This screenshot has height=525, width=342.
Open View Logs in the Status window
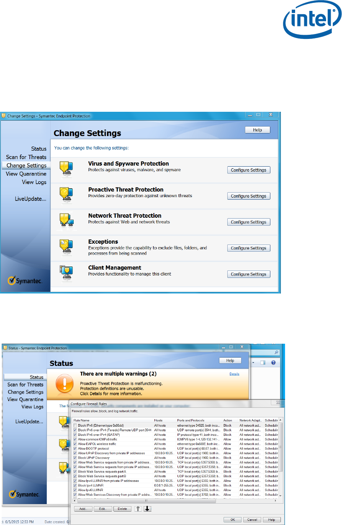(33, 407)
